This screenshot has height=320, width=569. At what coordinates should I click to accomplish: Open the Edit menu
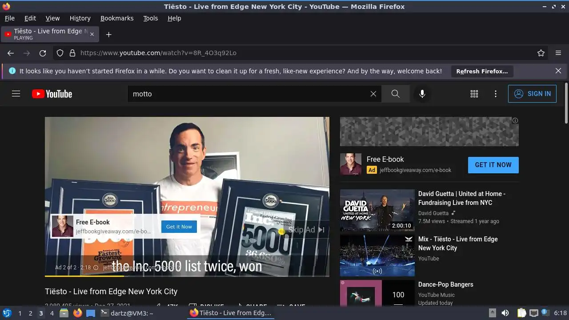[x=30, y=18]
